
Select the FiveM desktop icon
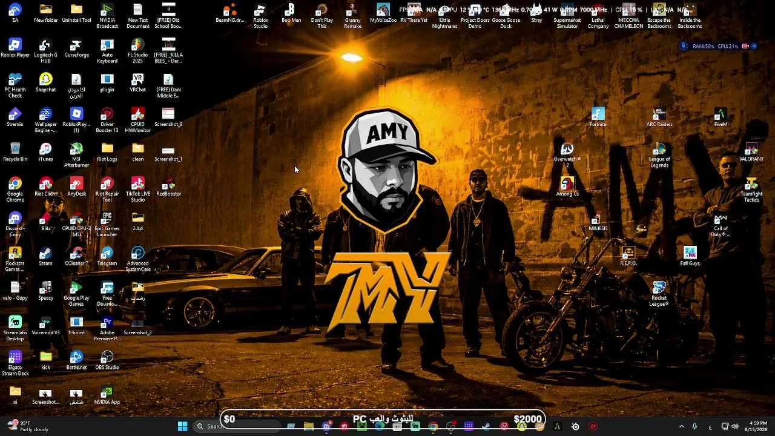point(721,117)
